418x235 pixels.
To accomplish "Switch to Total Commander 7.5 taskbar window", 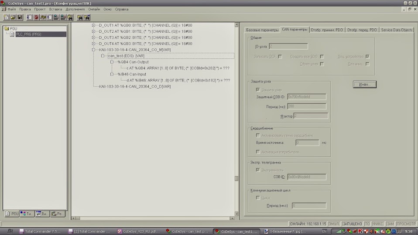I will 40,231.
